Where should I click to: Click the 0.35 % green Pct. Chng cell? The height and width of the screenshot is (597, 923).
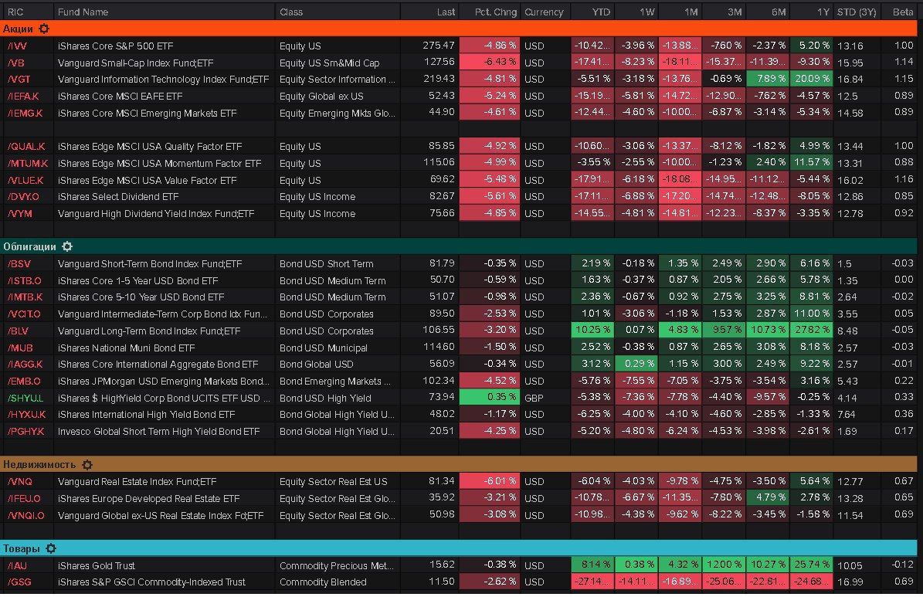click(489, 398)
